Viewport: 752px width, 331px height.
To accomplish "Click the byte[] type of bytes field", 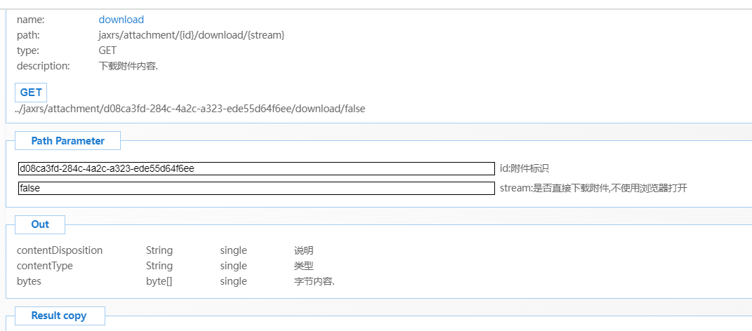I will pos(159,281).
